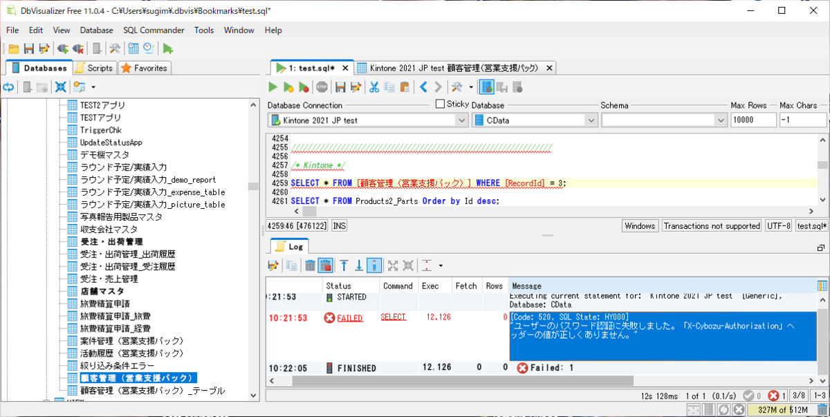Jump to log bottom with down-arrow icon
Screen dimensions: 830x417
(359, 265)
